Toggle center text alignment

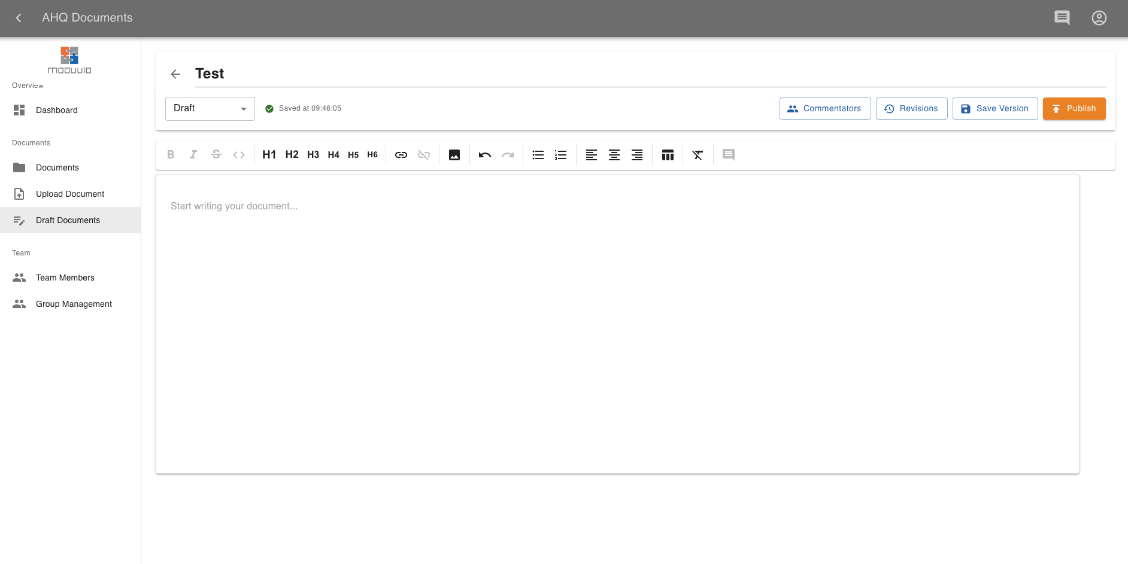coord(614,154)
